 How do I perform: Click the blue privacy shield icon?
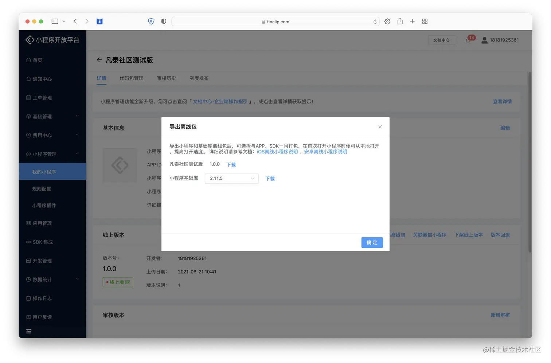pos(151,22)
